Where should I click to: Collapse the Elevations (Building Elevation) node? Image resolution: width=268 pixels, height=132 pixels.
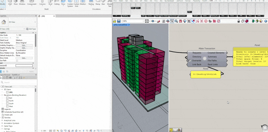[x=2, y=95]
